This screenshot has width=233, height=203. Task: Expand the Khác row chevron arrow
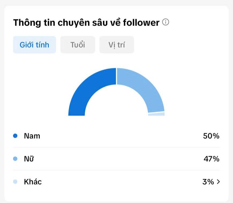[x=218, y=182]
